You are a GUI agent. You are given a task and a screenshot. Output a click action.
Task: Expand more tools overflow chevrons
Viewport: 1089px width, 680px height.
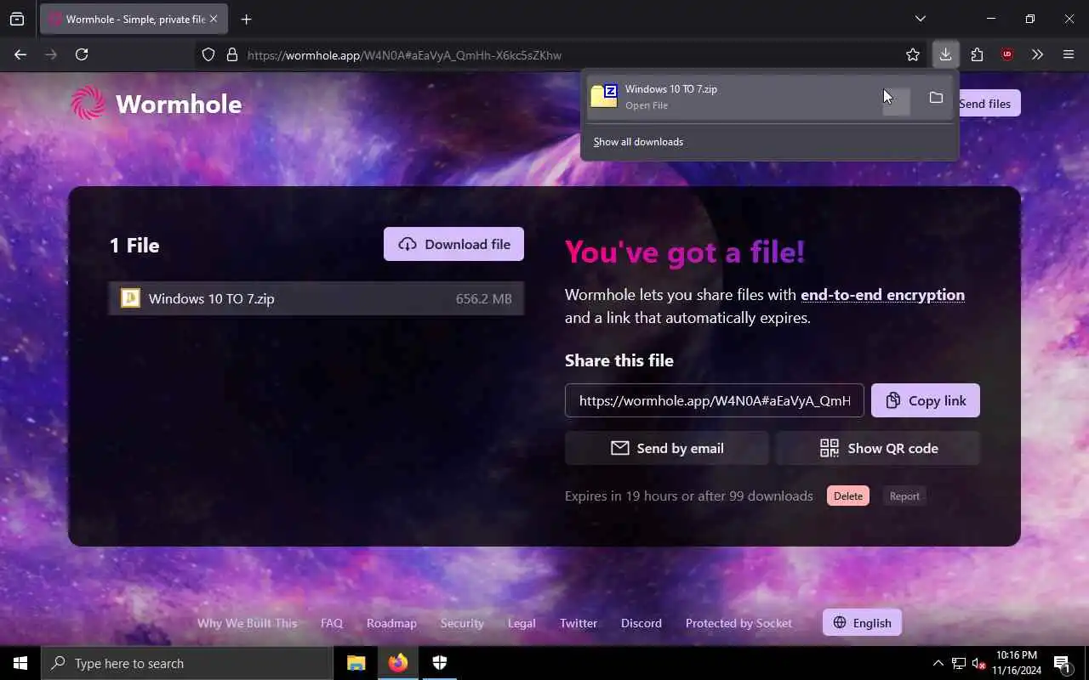(x=1037, y=54)
